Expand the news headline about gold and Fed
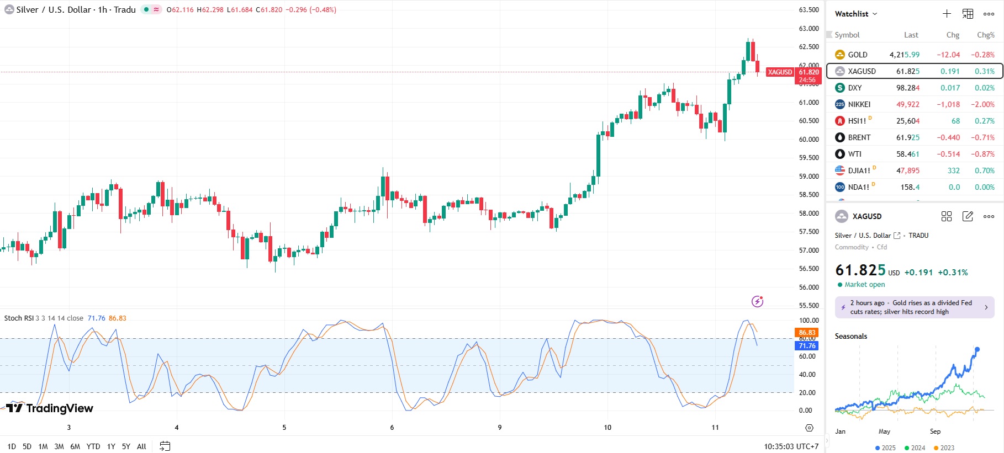 click(x=915, y=307)
